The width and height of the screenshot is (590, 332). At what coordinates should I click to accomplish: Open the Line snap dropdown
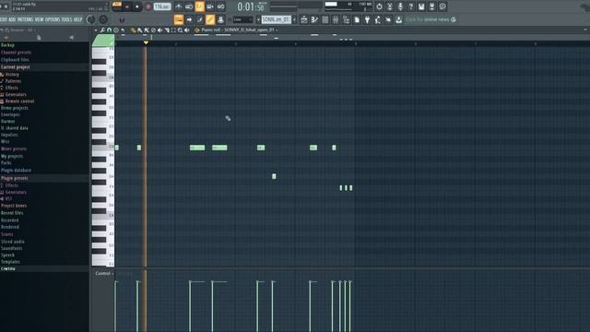point(243,19)
